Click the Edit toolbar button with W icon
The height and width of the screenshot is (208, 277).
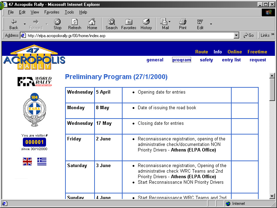tap(200, 24)
